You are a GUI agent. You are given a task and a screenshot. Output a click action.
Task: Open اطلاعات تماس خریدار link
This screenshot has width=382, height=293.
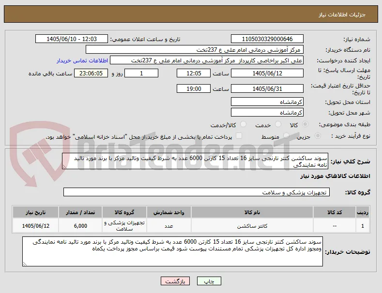point(82,60)
